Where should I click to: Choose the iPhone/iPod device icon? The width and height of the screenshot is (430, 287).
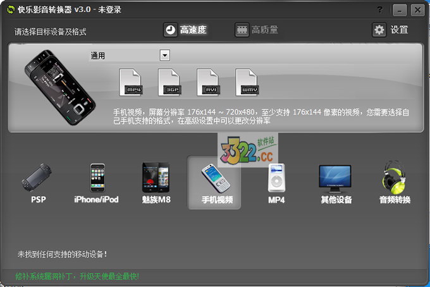(97, 178)
